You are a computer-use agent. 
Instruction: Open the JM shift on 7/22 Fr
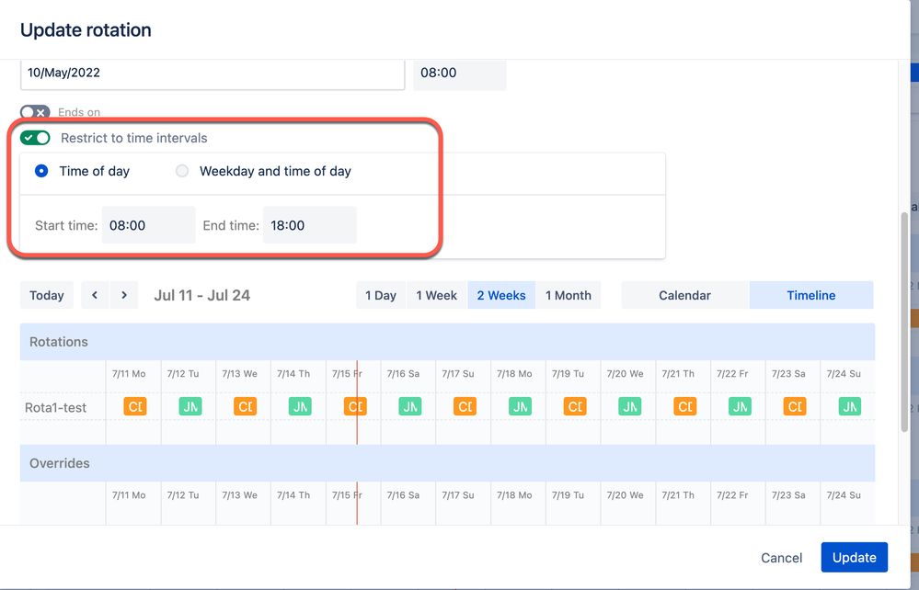click(x=741, y=406)
